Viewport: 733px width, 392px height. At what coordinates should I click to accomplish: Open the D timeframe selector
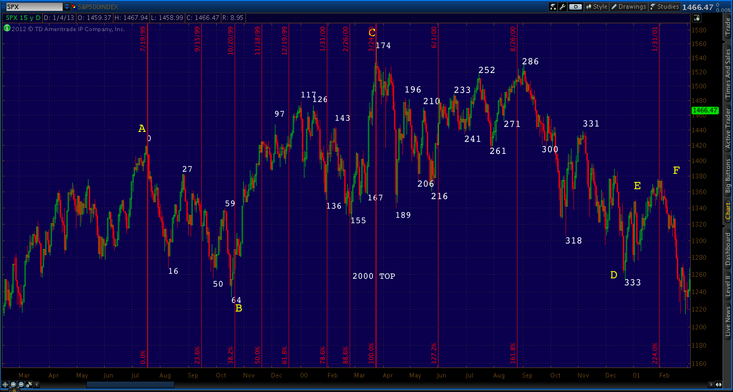point(576,7)
